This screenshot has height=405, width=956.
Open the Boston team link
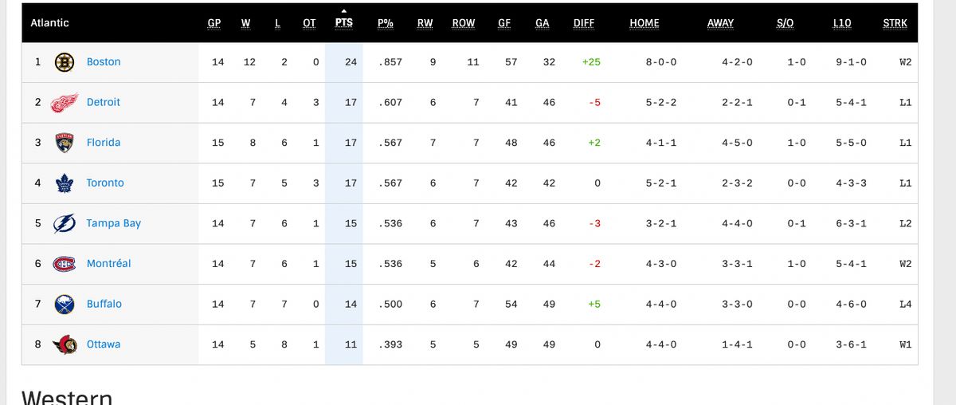[x=104, y=62]
